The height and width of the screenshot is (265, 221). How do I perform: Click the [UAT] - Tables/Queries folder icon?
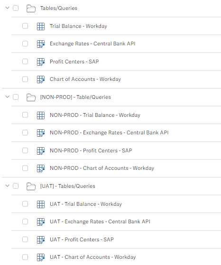[x=31, y=186]
